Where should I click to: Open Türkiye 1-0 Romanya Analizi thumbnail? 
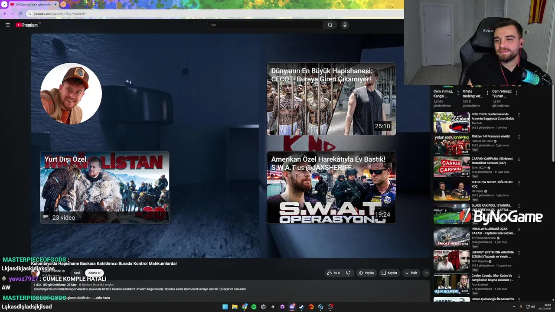point(451,145)
